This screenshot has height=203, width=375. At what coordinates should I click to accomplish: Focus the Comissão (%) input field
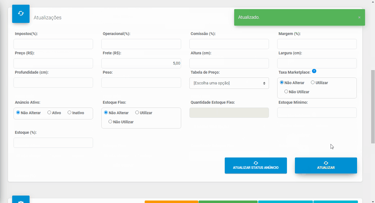click(x=229, y=44)
